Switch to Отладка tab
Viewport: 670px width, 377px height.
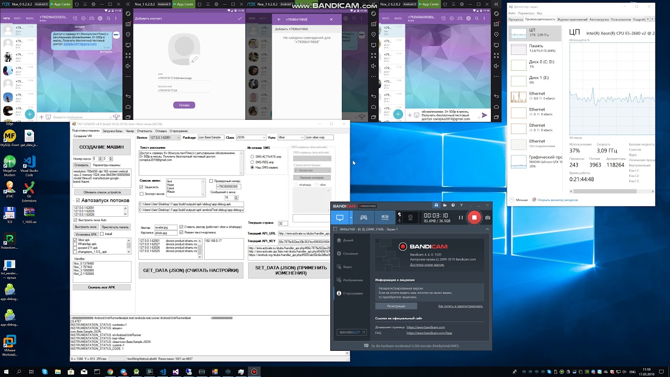(161, 131)
